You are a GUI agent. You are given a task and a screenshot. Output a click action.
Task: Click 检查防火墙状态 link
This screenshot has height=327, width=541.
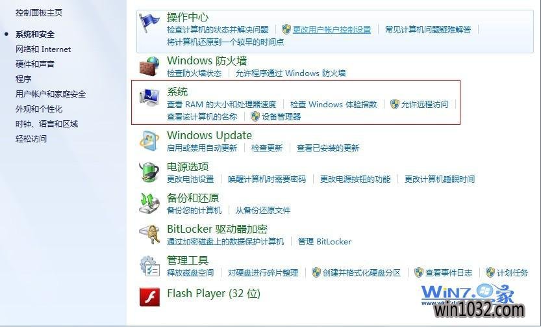click(x=194, y=73)
